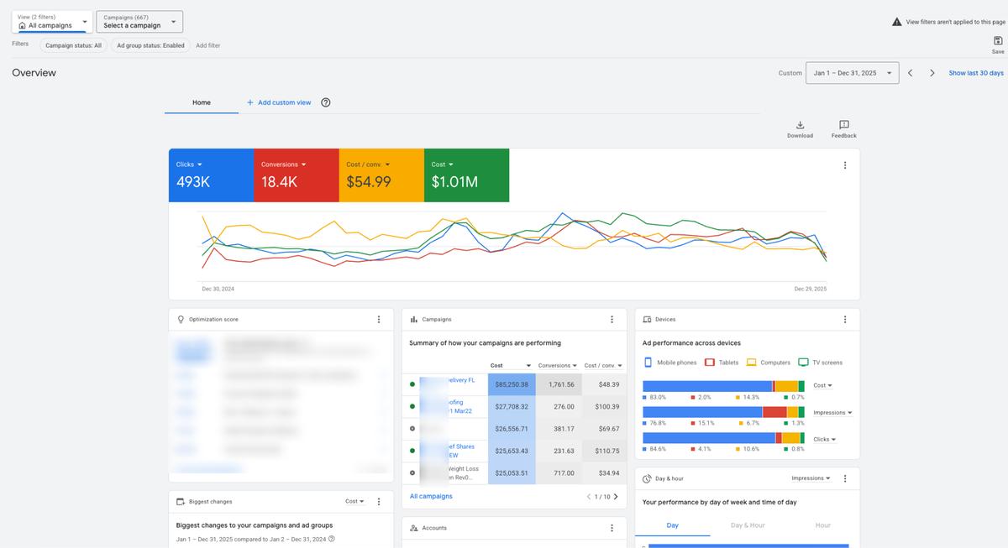Open Impressions dropdown in Day & hour
This screenshot has width=1008, height=548.
point(811,478)
